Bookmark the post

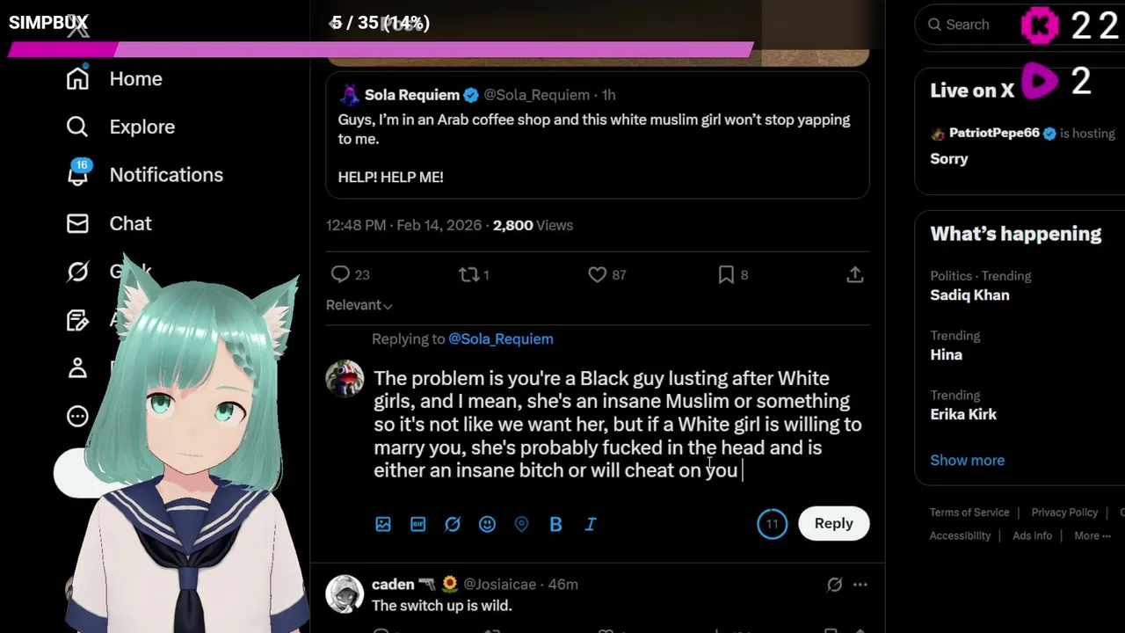pyautogui.click(x=726, y=275)
